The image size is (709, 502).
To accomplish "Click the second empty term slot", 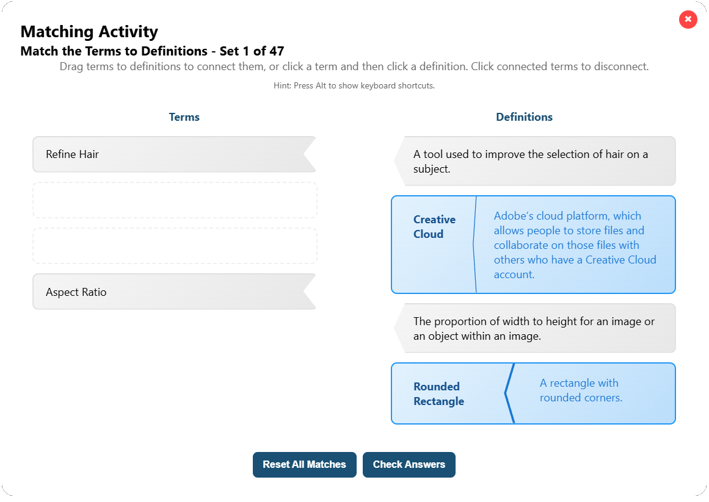I will point(174,245).
